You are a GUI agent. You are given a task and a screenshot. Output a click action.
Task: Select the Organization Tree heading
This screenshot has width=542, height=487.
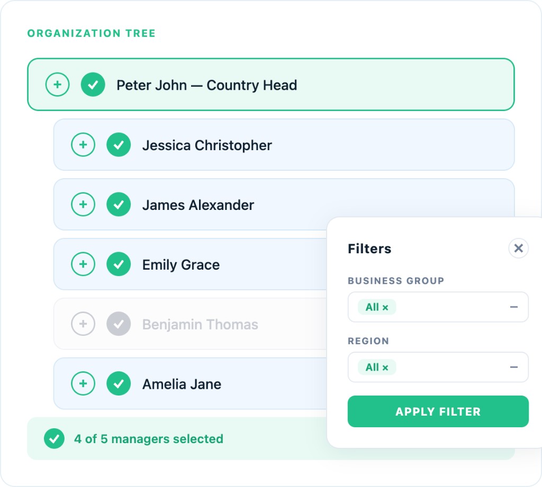[91, 33]
